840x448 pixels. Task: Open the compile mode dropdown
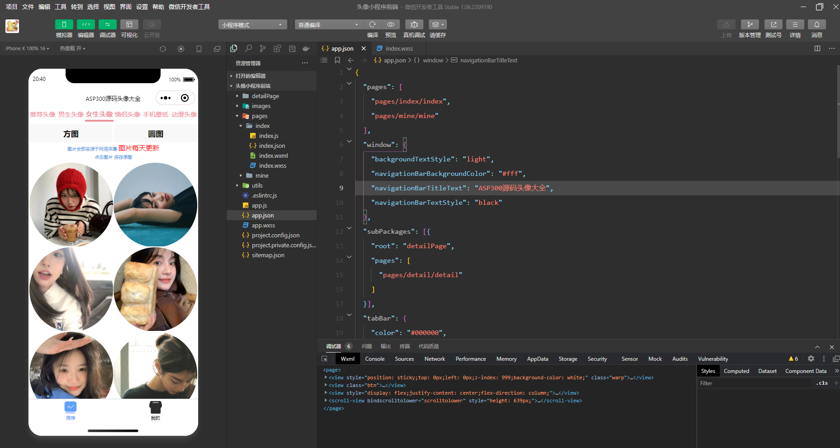click(328, 25)
